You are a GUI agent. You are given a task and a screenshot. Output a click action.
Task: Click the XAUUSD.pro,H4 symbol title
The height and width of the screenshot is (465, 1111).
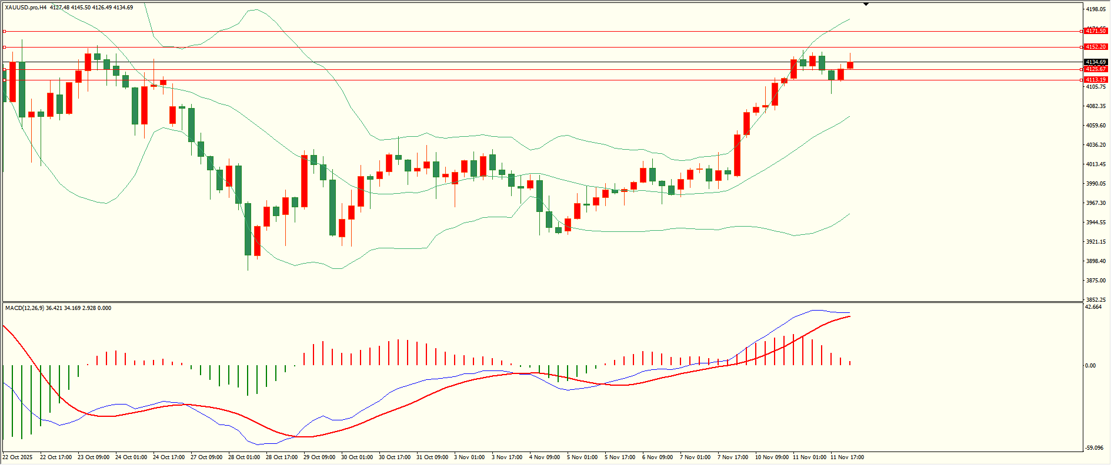click(26, 8)
